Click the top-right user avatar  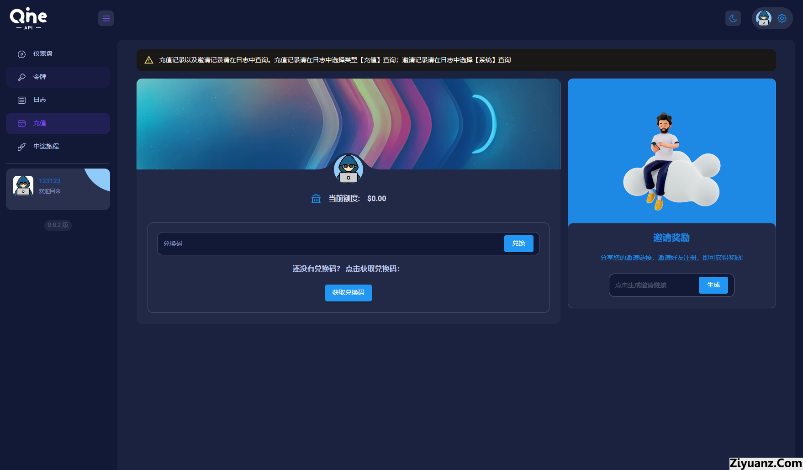(763, 18)
